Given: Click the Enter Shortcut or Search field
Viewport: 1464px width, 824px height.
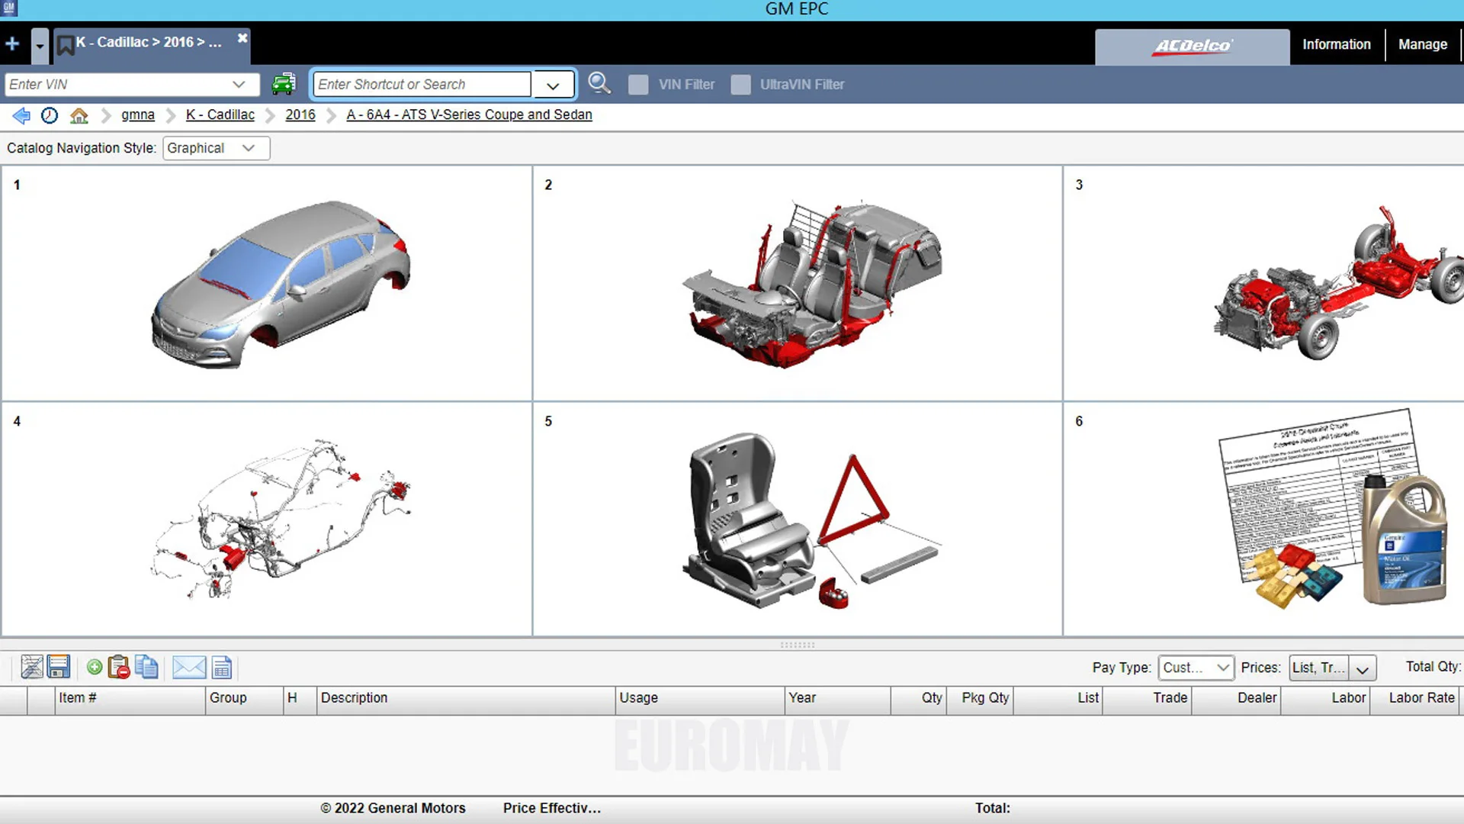Looking at the screenshot, I should (422, 85).
